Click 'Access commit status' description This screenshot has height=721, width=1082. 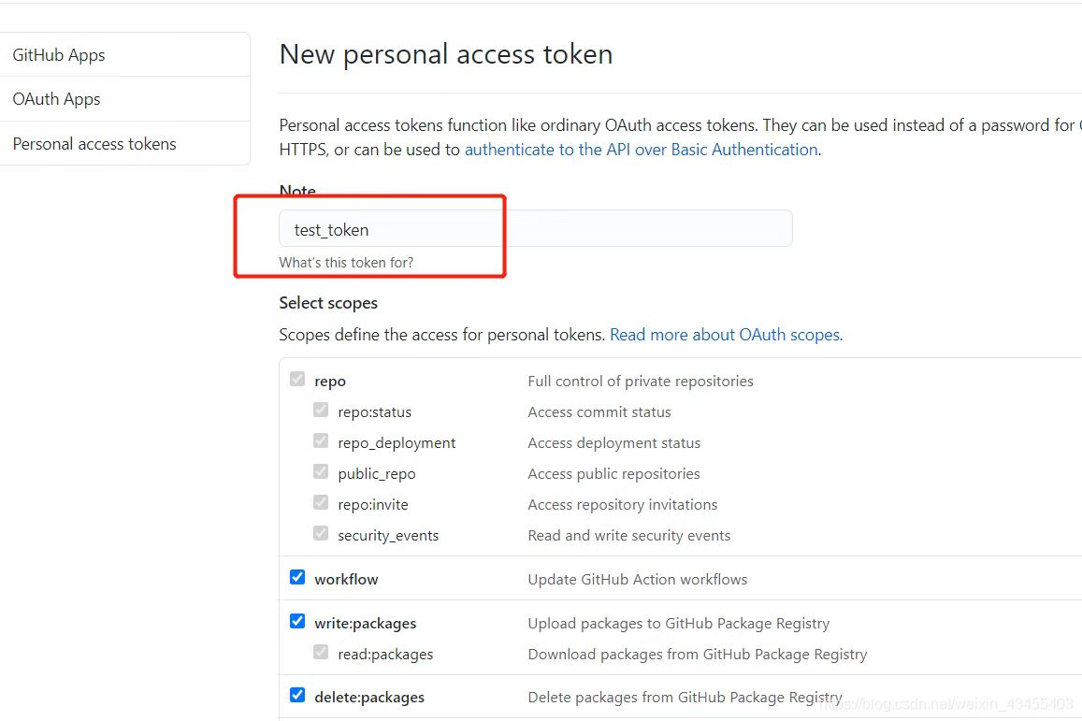coord(599,411)
